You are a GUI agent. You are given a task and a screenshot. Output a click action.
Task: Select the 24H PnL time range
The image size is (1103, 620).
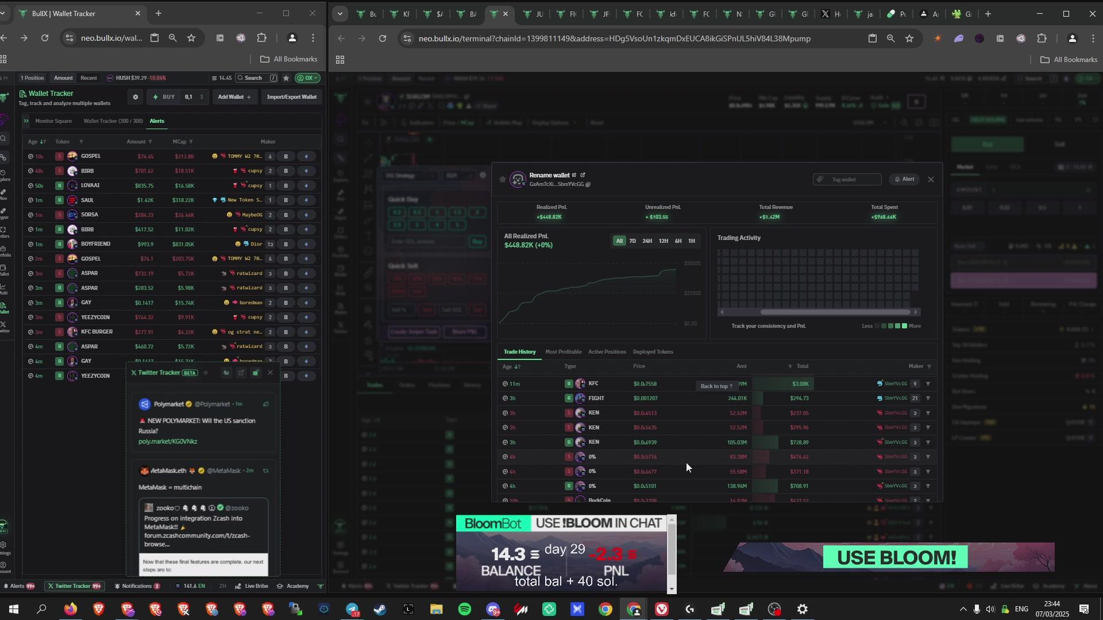(x=647, y=241)
